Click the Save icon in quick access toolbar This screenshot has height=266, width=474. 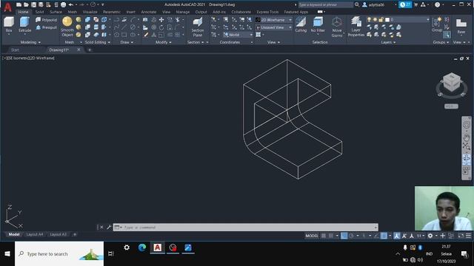pos(33,4)
